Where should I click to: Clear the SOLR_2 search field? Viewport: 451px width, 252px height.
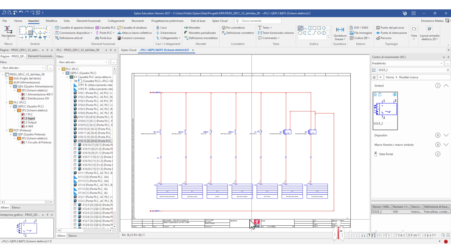pos(448,70)
